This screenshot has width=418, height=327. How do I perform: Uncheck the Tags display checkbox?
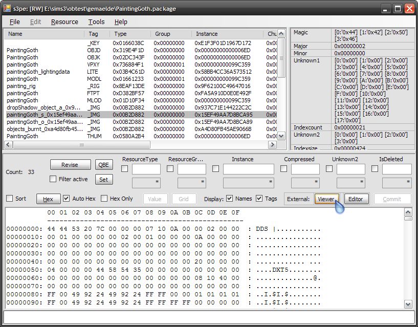pos(259,199)
